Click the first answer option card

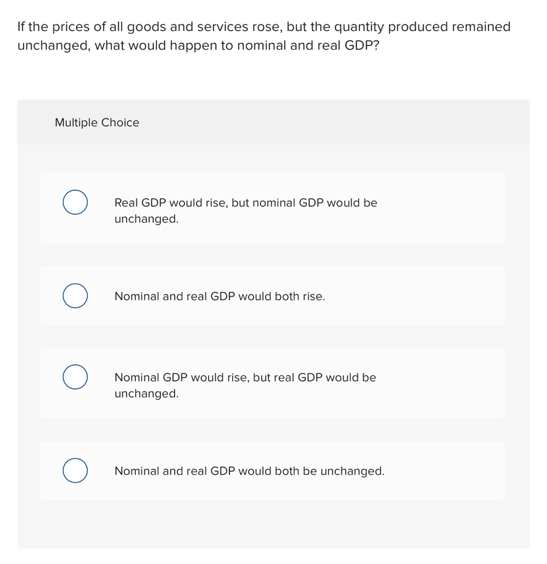point(272,209)
